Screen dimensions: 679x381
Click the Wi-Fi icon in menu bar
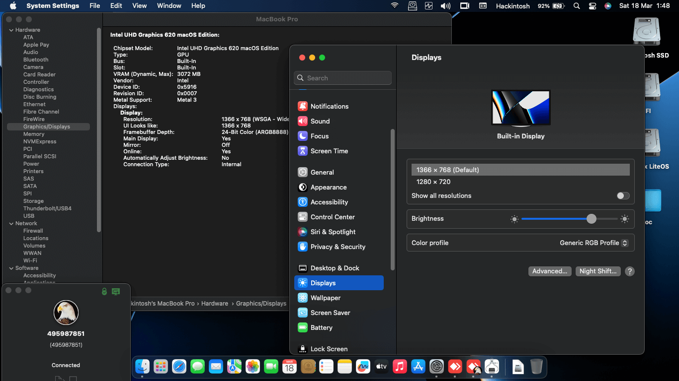(395, 6)
